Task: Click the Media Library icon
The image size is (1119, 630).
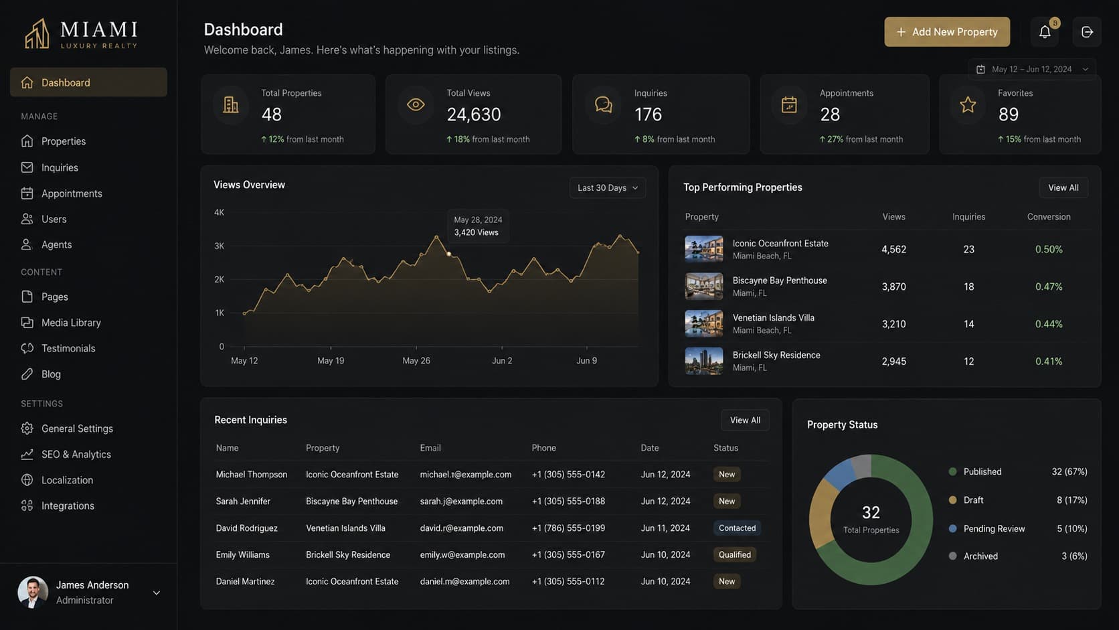Action: [x=27, y=323]
